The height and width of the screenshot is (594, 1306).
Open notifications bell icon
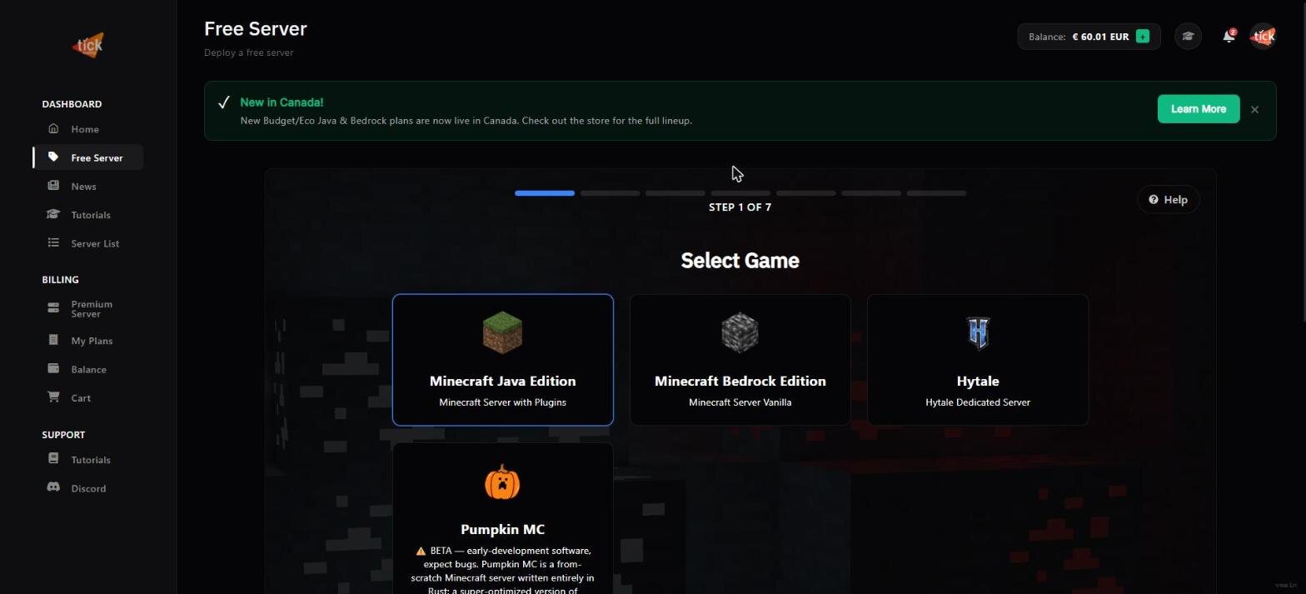click(1229, 37)
